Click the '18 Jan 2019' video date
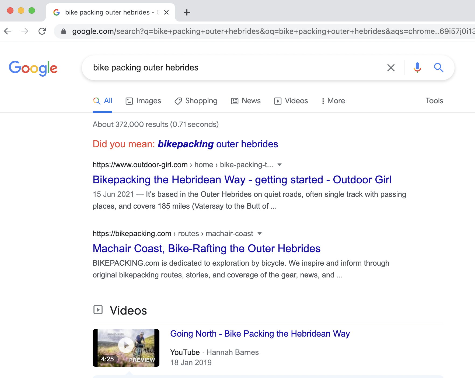Image resolution: width=475 pixels, height=378 pixels. [191, 363]
